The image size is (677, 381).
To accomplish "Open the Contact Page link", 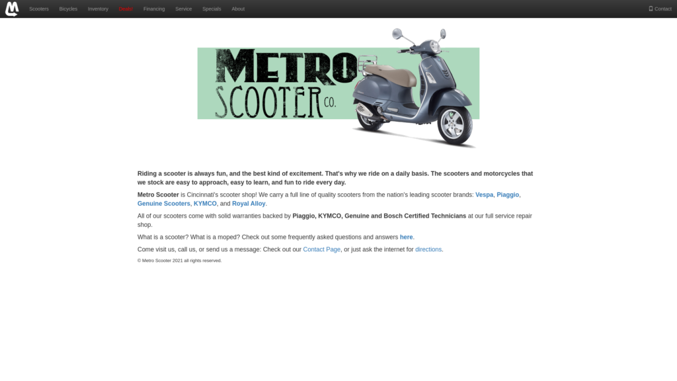I will pyautogui.click(x=322, y=249).
